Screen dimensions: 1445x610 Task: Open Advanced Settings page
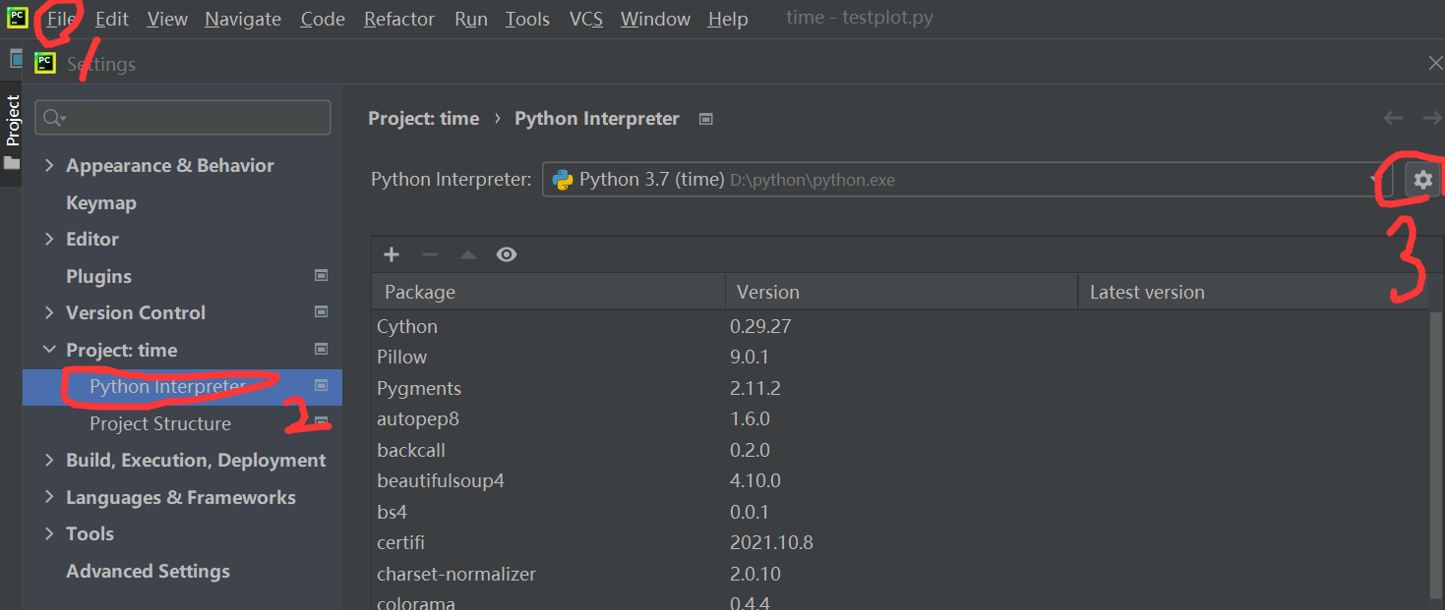click(148, 571)
